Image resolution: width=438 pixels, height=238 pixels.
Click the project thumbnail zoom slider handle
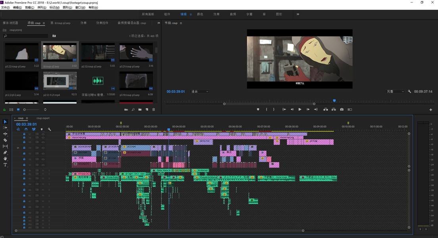24,109
